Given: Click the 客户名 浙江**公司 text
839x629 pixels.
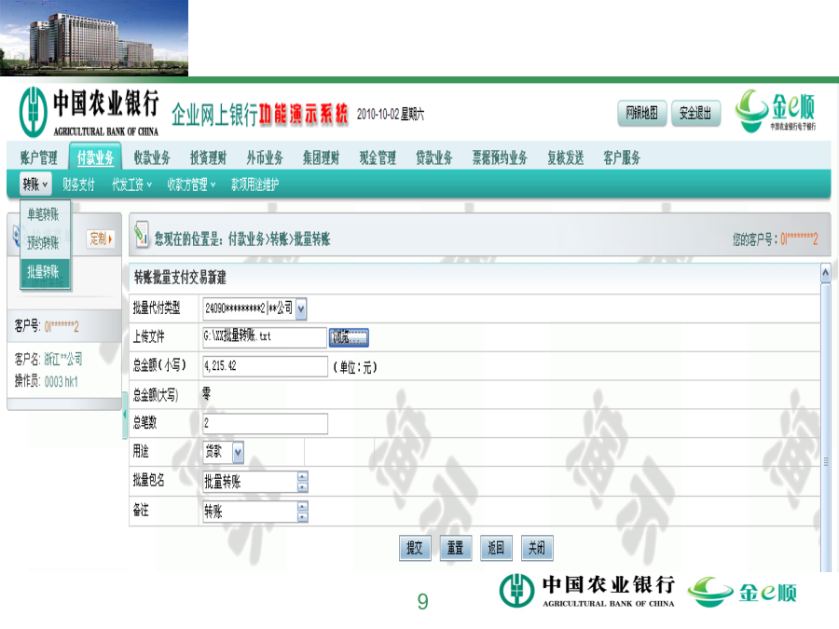Looking at the screenshot, I should [48, 359].
